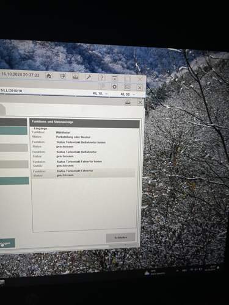Click the first teal item in left list
This screenshot has width=229, height=305.
coord(13,131)
